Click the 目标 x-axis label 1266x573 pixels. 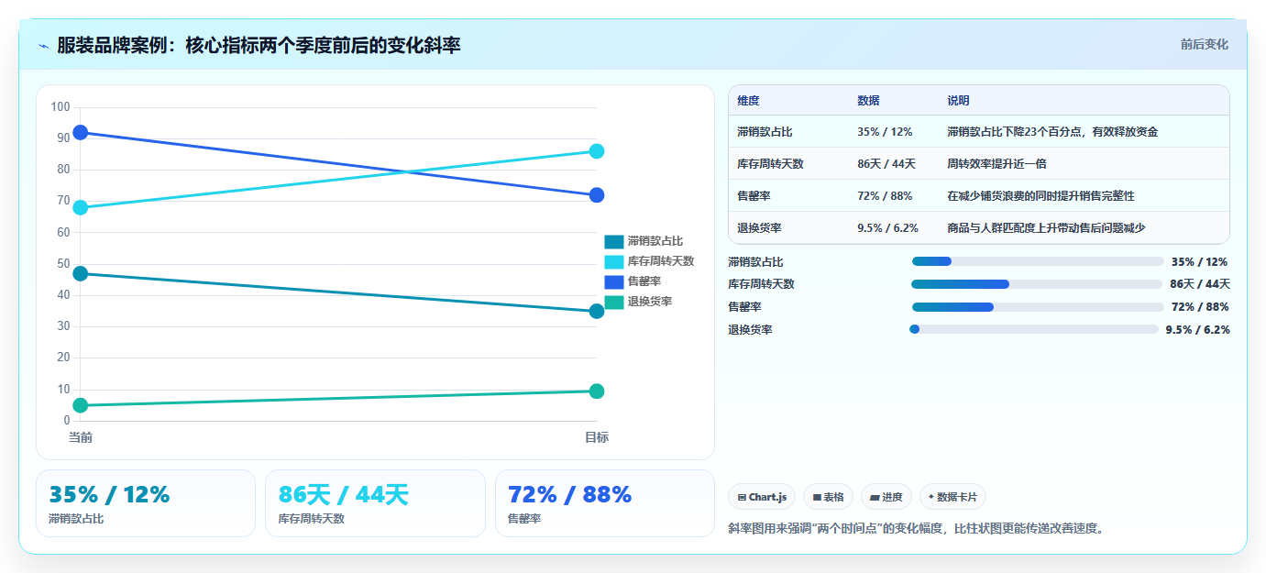click(x=597, y=437)
